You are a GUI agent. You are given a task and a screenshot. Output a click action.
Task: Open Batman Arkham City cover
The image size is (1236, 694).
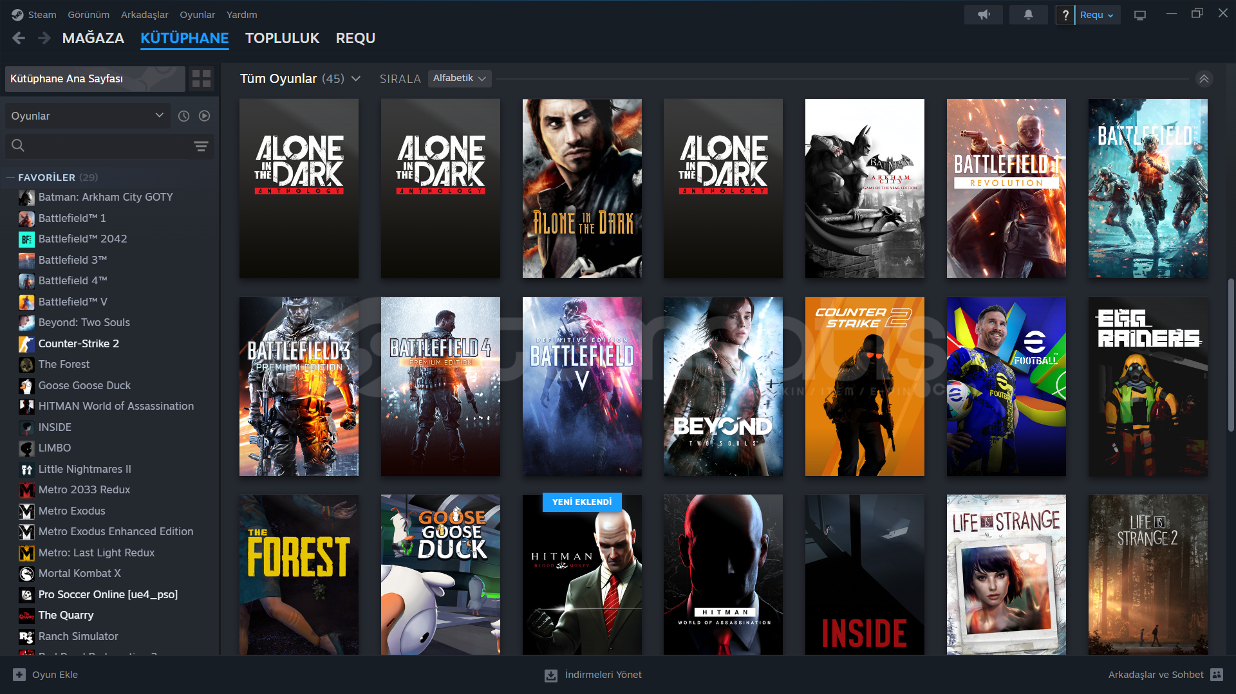point(865,188)
